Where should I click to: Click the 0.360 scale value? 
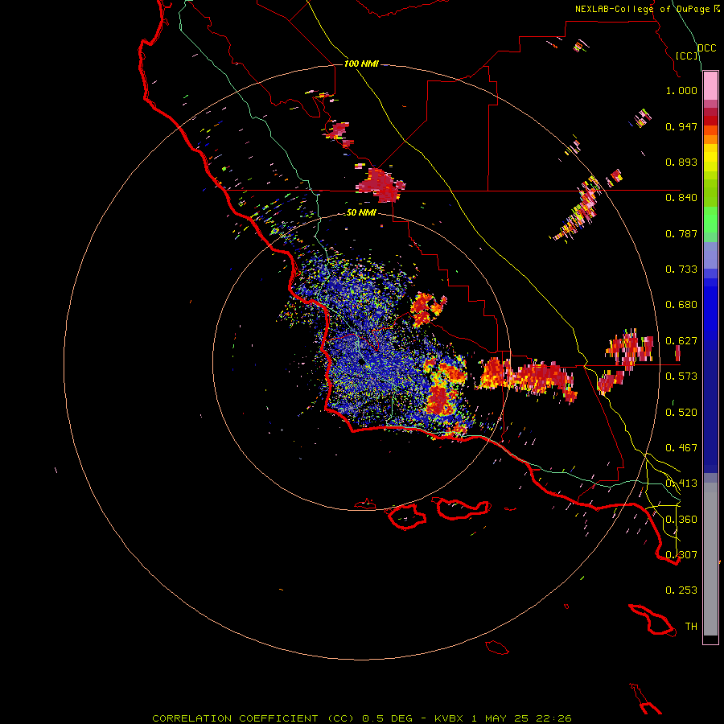[x=681, y=520]
